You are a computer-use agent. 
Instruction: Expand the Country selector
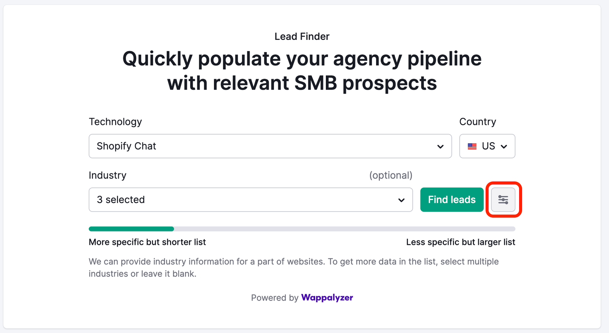click(x=487, y=146)
